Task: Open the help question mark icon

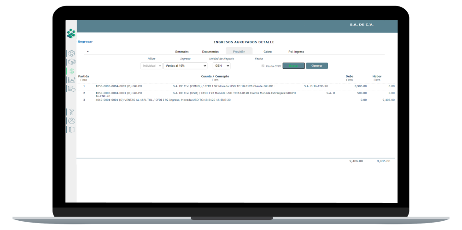Action: 71,112
